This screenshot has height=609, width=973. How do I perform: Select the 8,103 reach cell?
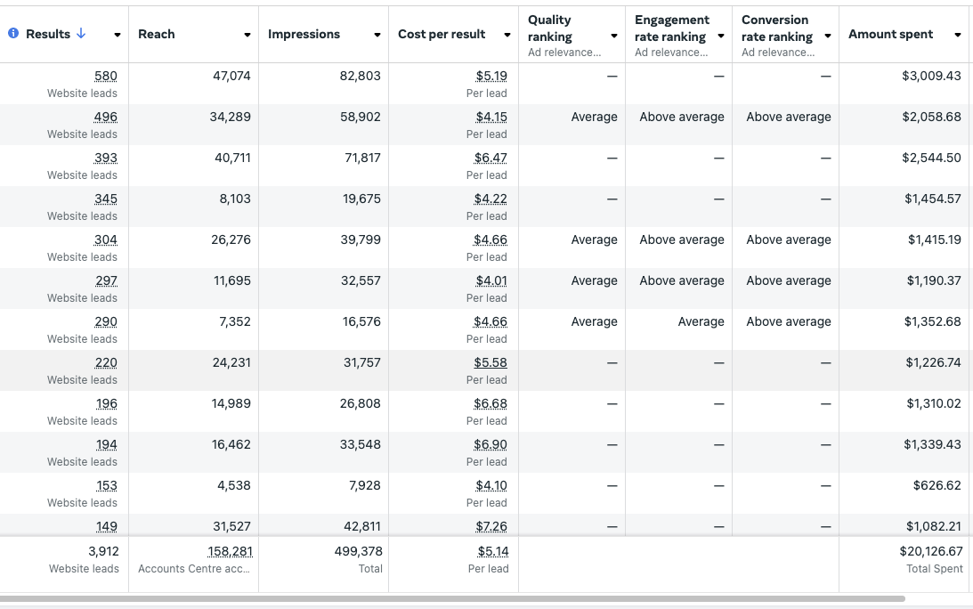[x=235, y=199]
